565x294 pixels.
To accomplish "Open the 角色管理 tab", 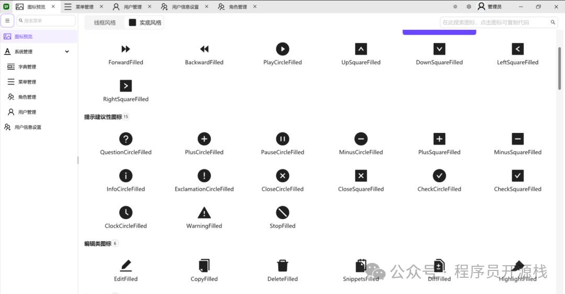I will tap(238, 7).
